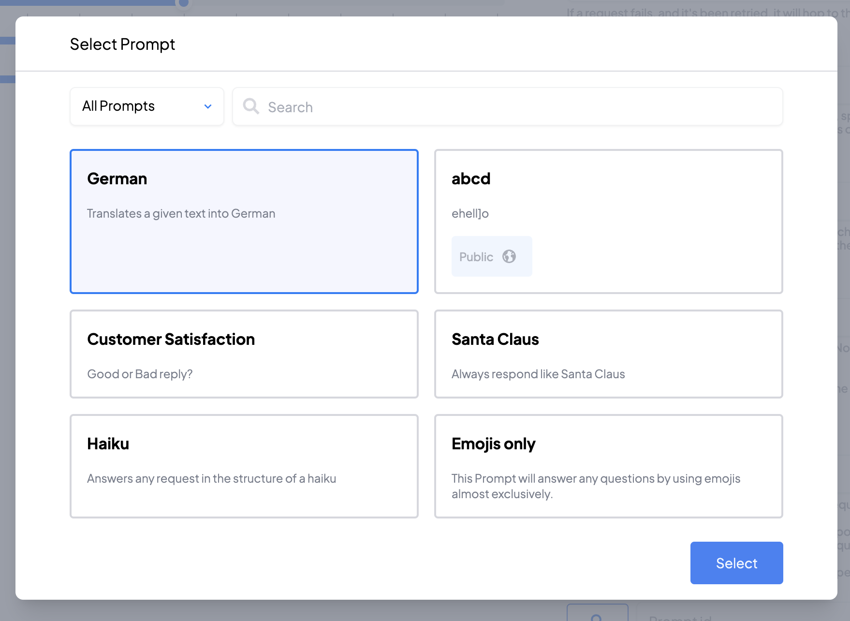Viewport: 850px width, 621px height.
Task: Click the slider handle behind the dialog
Action: pyautogui.click(x=184, y=3)
